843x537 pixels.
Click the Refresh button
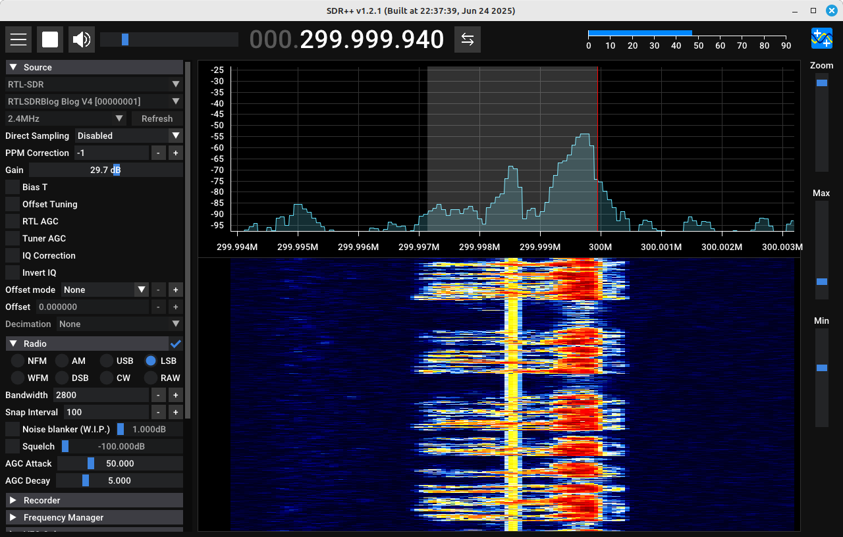coord(157,118)
